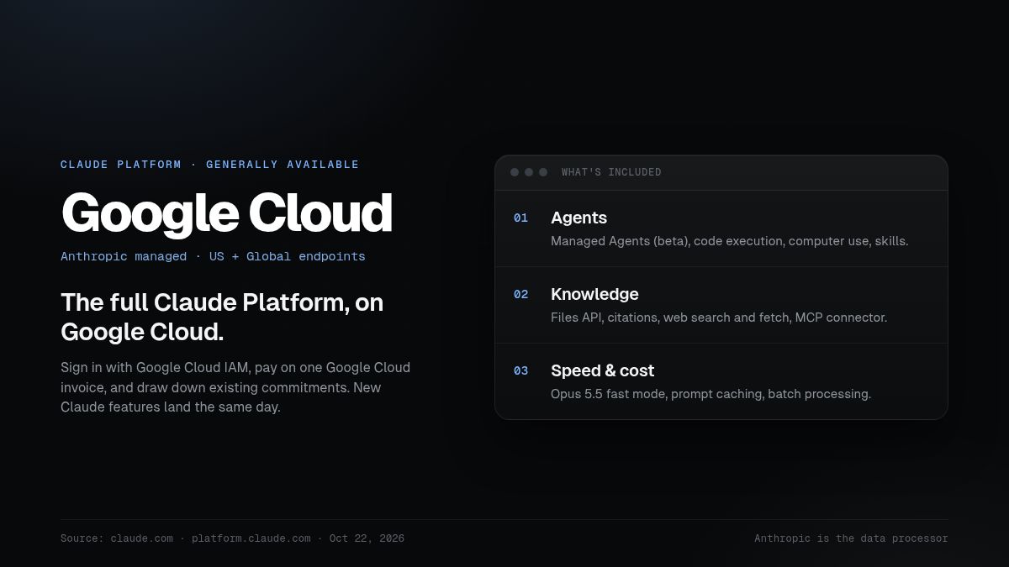Image resolution: width=1009 pixels, height=567 pixels.
Task: Click the "What's Included" panel header label
Action: (x=611, y=172)
